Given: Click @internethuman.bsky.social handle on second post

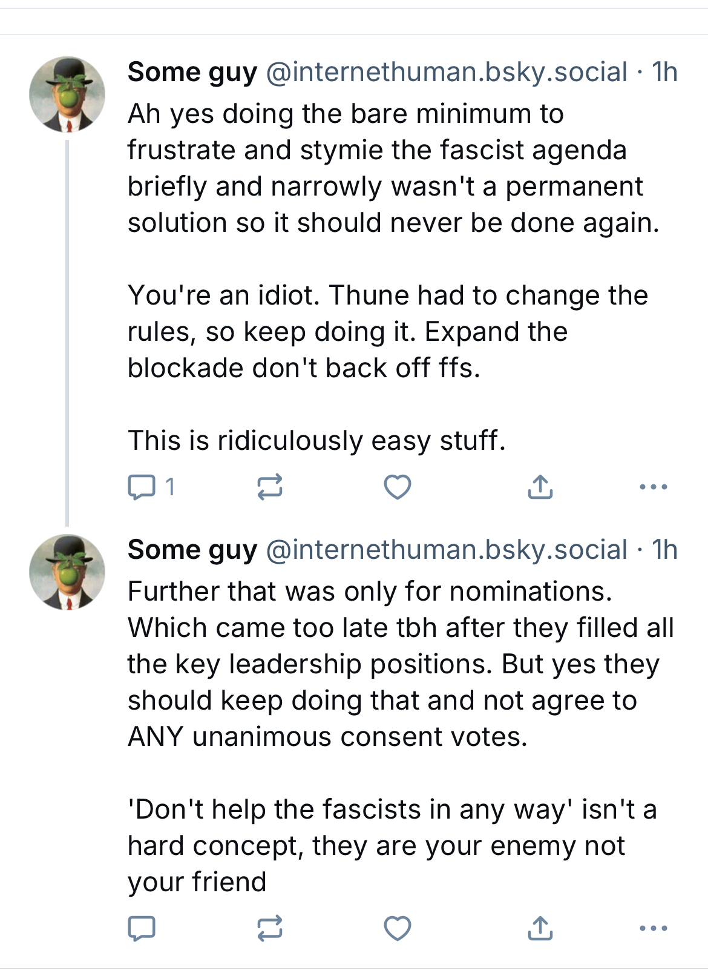Looking at the screenshot, I should (447, 550).
